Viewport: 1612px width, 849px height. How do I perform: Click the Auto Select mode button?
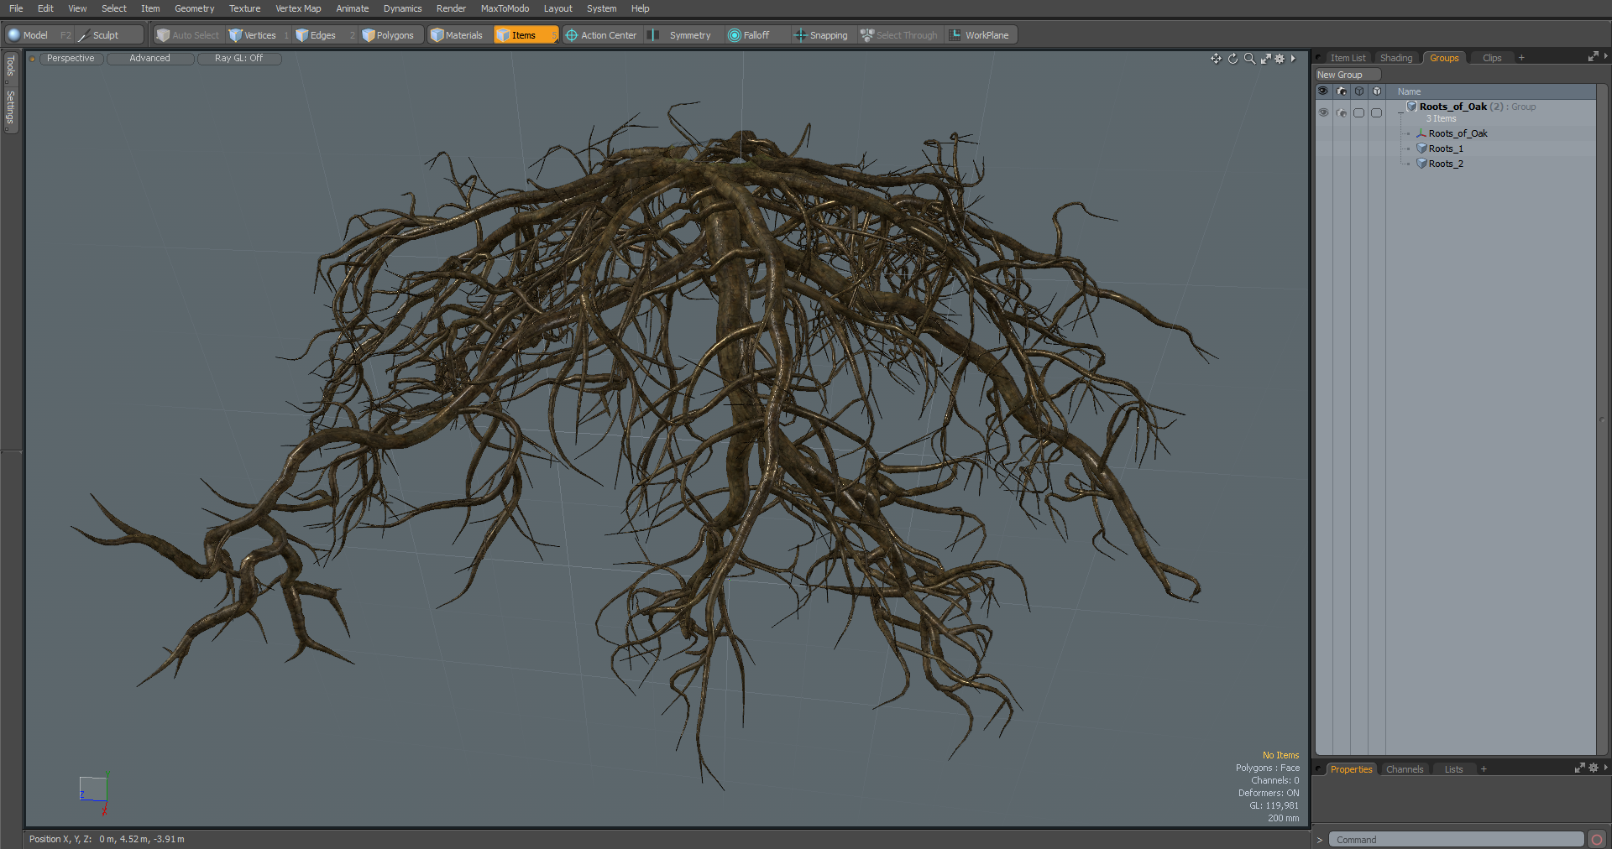click(187, 35)
